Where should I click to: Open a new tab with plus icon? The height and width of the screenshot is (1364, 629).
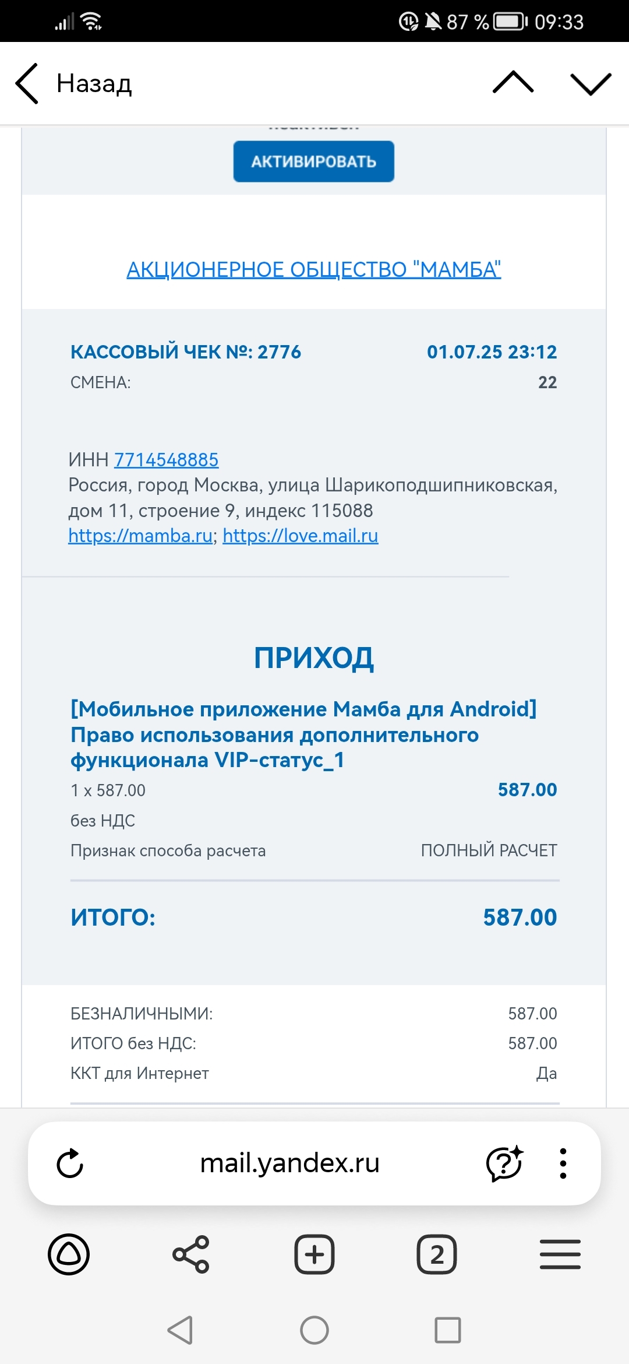click(x=314, y=1254)
